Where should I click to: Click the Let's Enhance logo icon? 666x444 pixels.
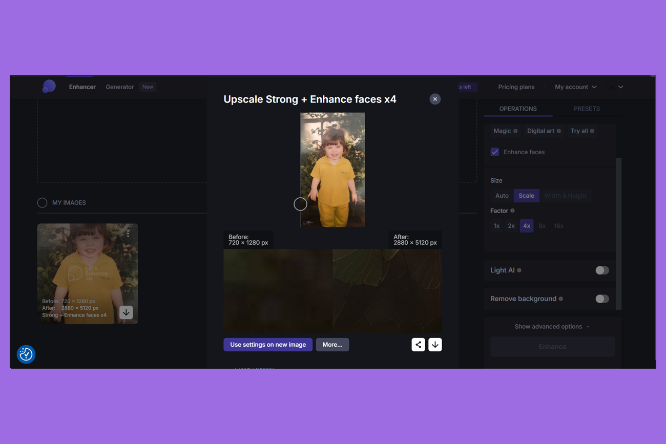click(49, 87)
